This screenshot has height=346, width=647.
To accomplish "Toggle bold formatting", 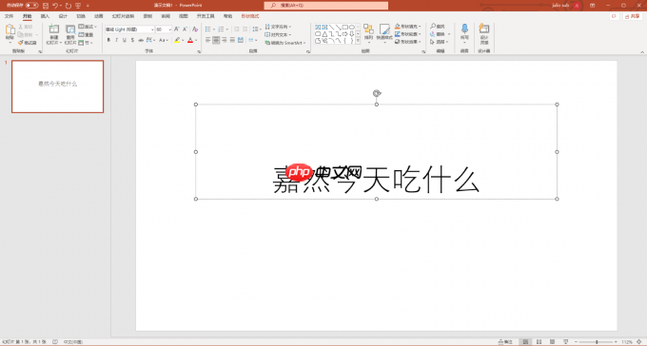I will tap(108, 40).
